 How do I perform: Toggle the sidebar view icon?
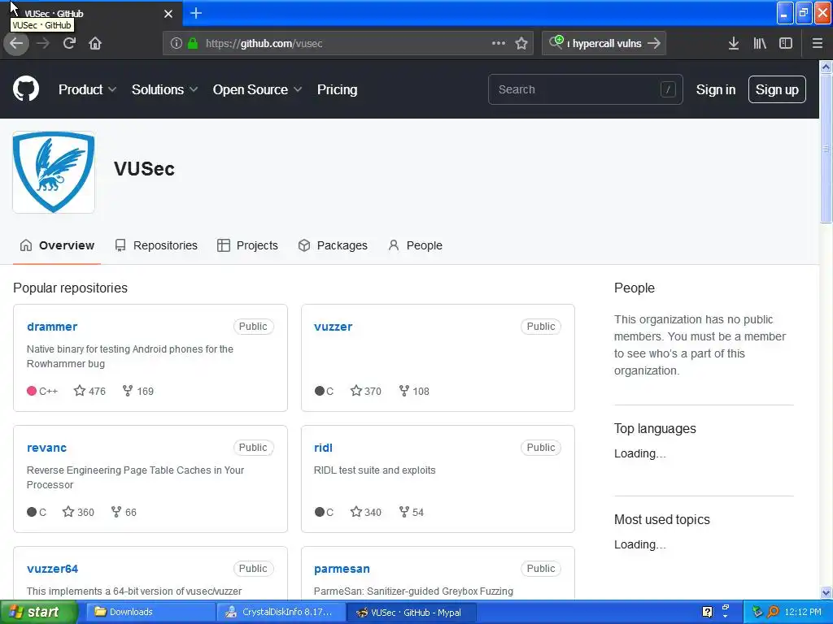point(786,44)
